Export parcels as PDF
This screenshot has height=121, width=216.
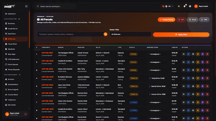pos(181,19)
